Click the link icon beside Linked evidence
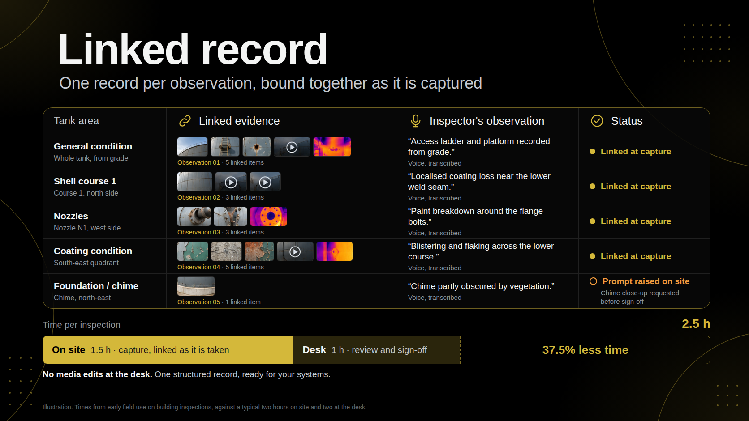The image size is (749, 421). click(185, 121)
